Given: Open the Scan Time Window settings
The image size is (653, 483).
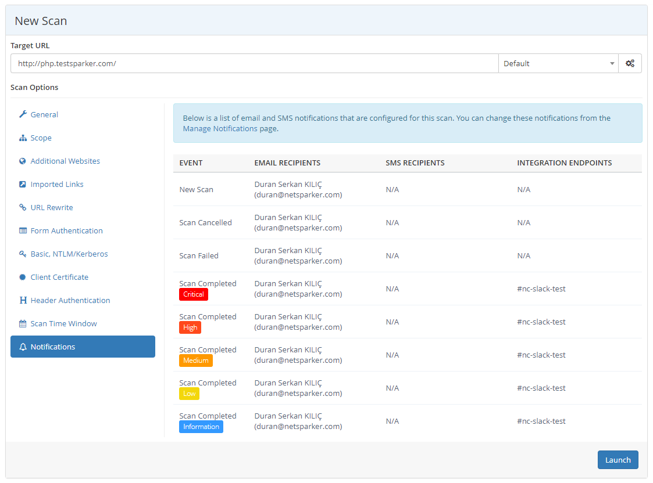Looking at the screenshot, I should (x=63, y=323).
